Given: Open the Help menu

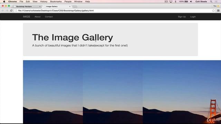Looking at the screenshot, I should coord(87,1).
